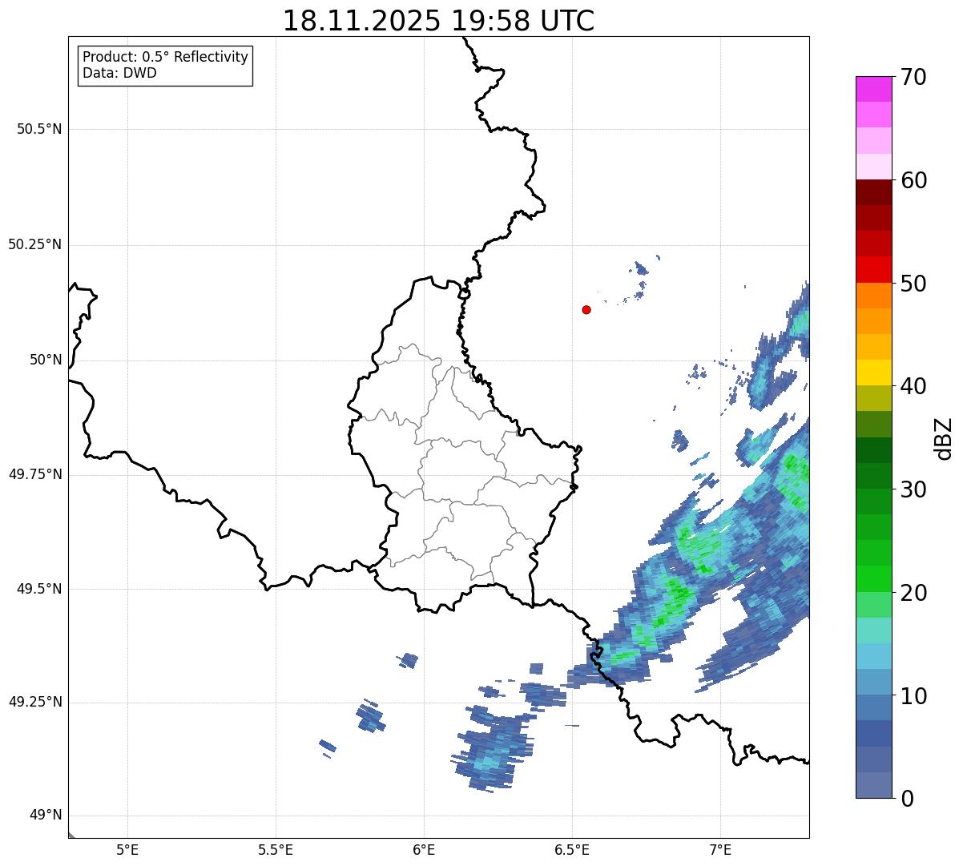963x866 pixels.
Task: Click the colorbar 70 tick label
Action: [x=913, y=77]
